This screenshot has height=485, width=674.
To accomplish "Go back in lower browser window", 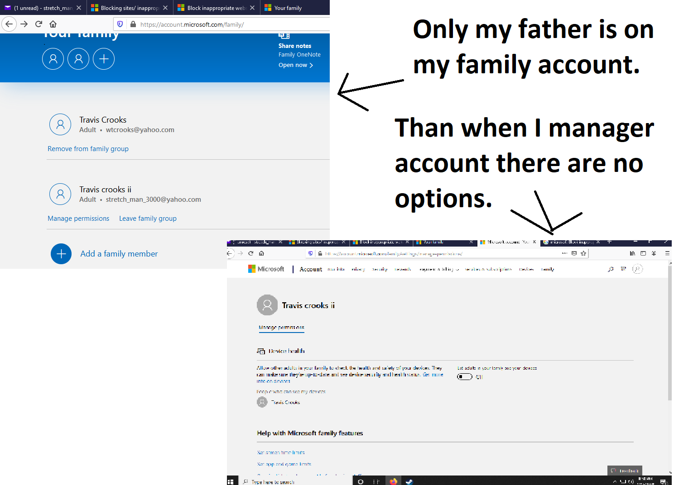I will [x=230, y=253].
